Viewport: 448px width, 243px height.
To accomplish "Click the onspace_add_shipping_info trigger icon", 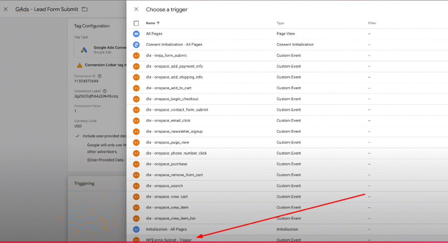I will click(x=136, y=77).
